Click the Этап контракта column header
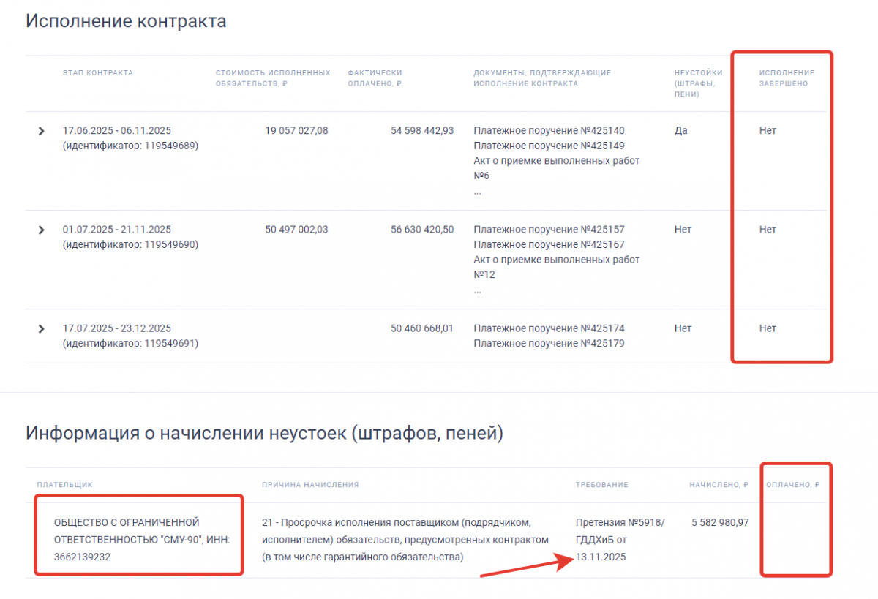 point(97,72)
